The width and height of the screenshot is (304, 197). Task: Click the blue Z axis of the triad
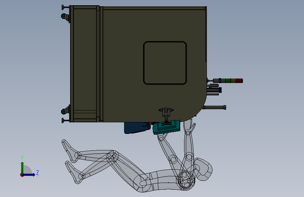tap(29, 175)
